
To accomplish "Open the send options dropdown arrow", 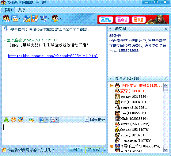I will tap(105, 150).
